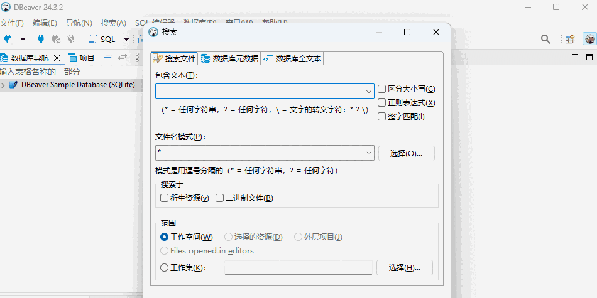Open the 文件(F) menu
The image size is (597, 298).
tap(12, 23)
